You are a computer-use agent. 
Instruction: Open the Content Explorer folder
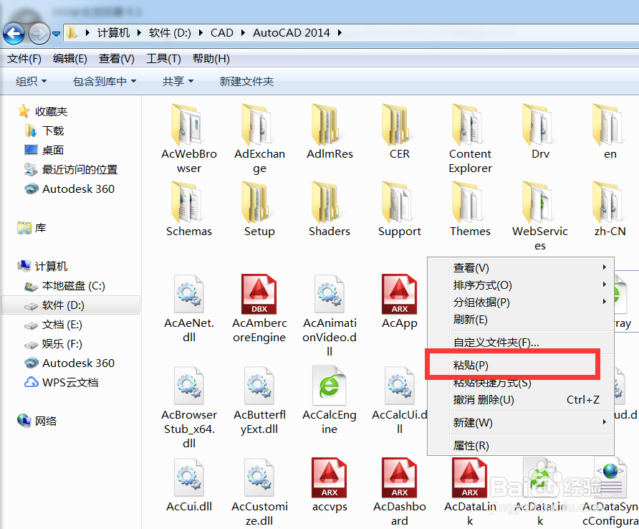click(x=470, y=138)
